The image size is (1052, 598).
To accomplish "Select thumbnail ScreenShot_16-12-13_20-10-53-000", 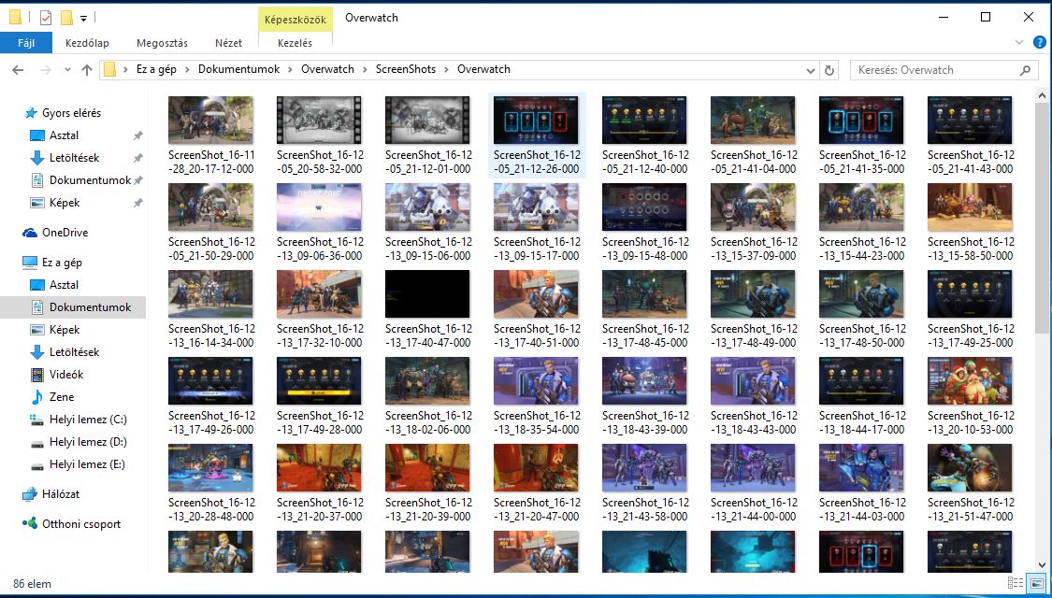I will tap(970, 381).
